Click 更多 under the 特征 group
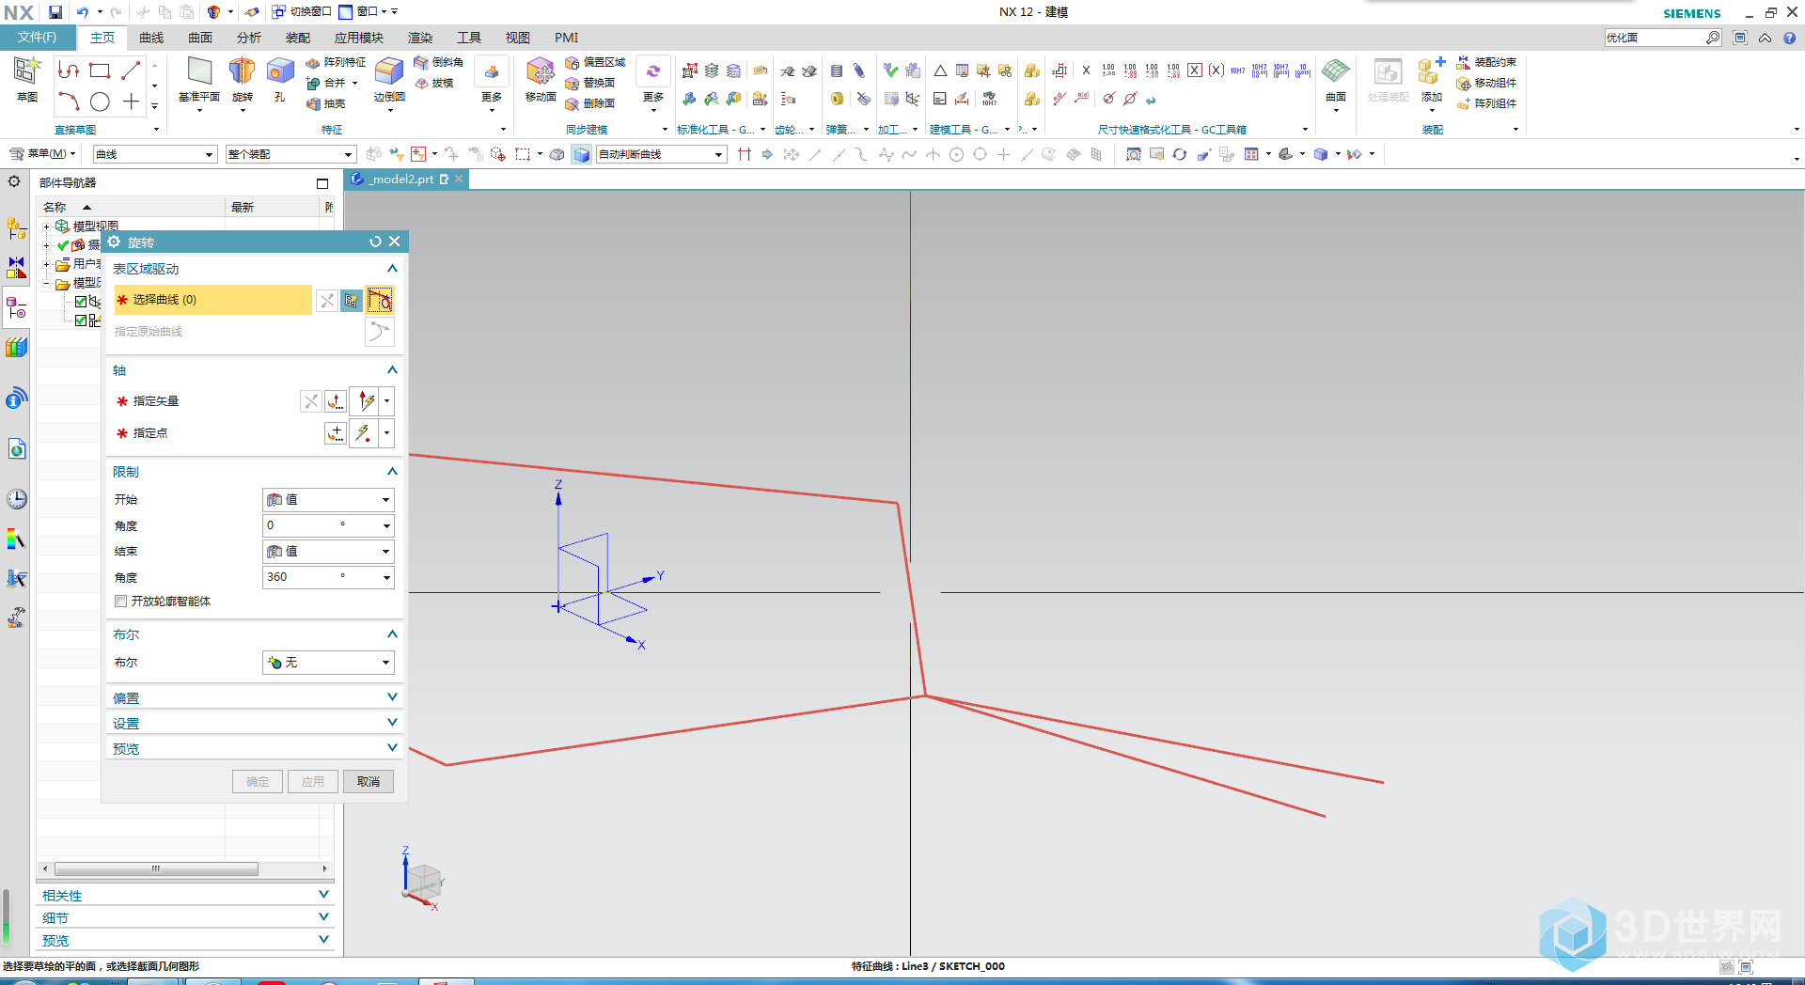The width and height of the screenshot is (1805, 985). (492, 83)
